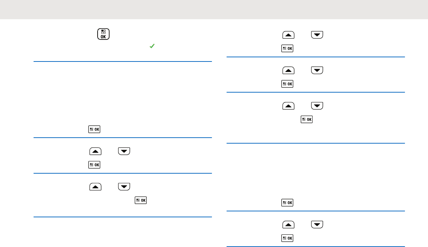
Task: Click the first up arrow key in left column
Action: click(x=95, y=151)
